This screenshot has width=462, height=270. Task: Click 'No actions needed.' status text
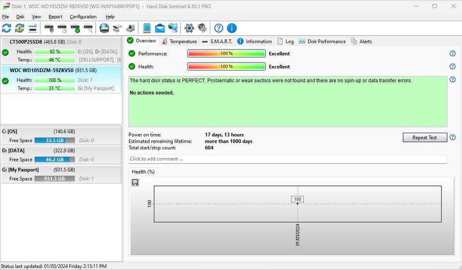coord(152,93)
